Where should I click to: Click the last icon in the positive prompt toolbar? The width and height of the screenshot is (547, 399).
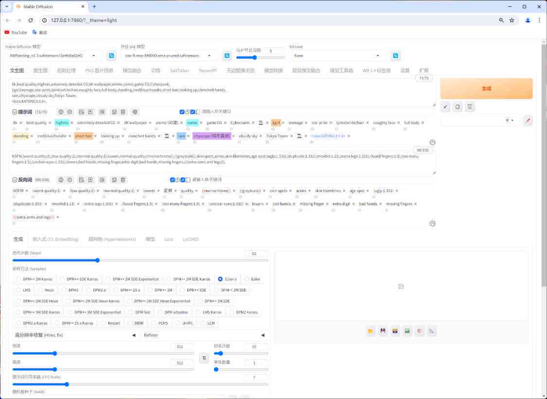(x=135, y=112)
